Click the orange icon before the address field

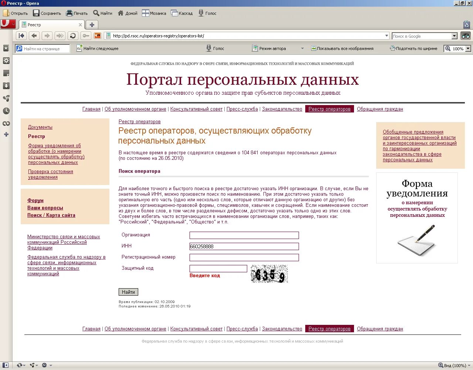(x=98, y=36)
